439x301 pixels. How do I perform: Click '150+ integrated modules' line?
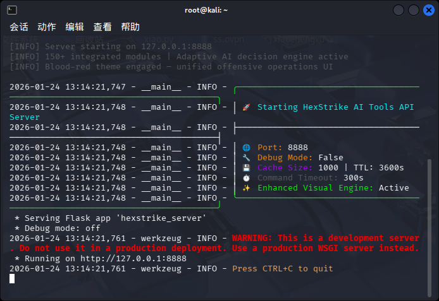[x=179, y=57]
